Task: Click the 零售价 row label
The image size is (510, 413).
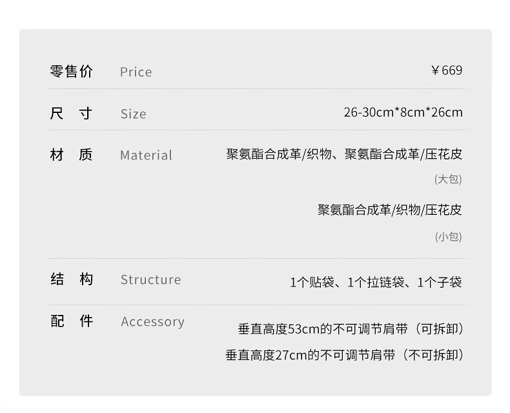Action: tap(72, 72)
